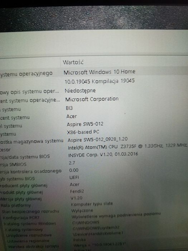Select the Intel Atom CPU Z3735F value
This screenshot has height=251, width=188.
[x=127, y=146]
